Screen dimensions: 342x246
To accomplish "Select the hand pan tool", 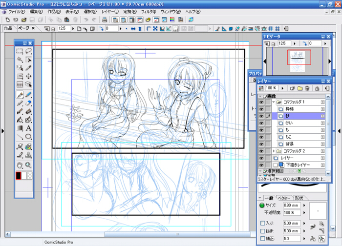I will click(x=20, y=165).
